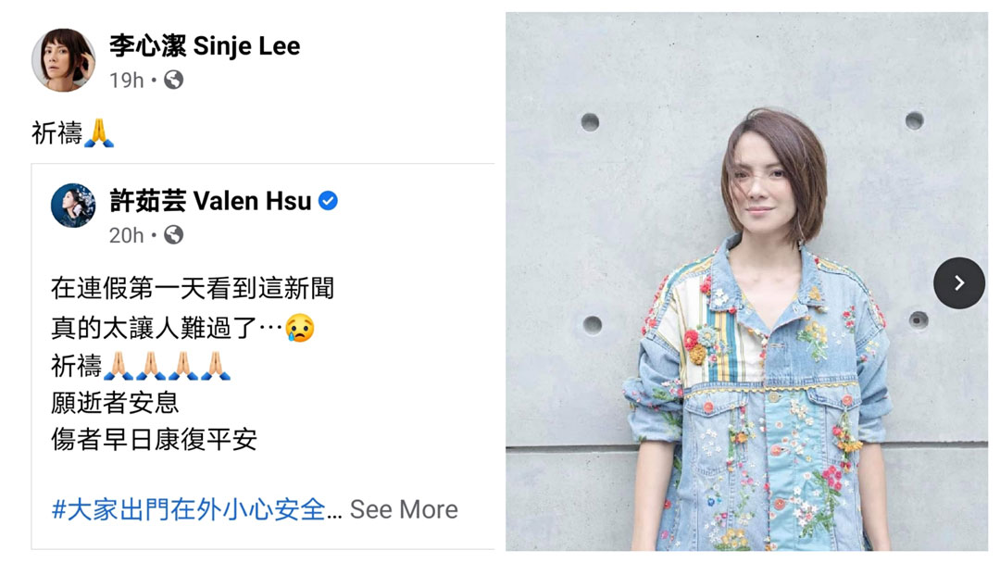Open 許茹芸 Valen Hsu profile name link
1000x563 pixels.
(210, 201)
